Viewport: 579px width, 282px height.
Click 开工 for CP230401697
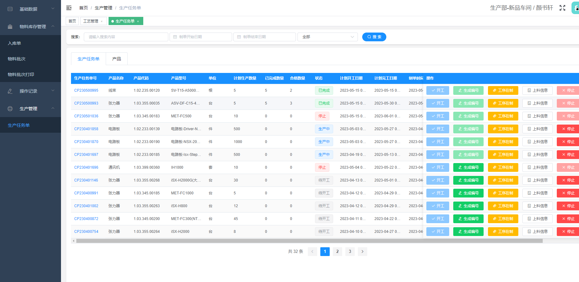[x=438, y=155]
